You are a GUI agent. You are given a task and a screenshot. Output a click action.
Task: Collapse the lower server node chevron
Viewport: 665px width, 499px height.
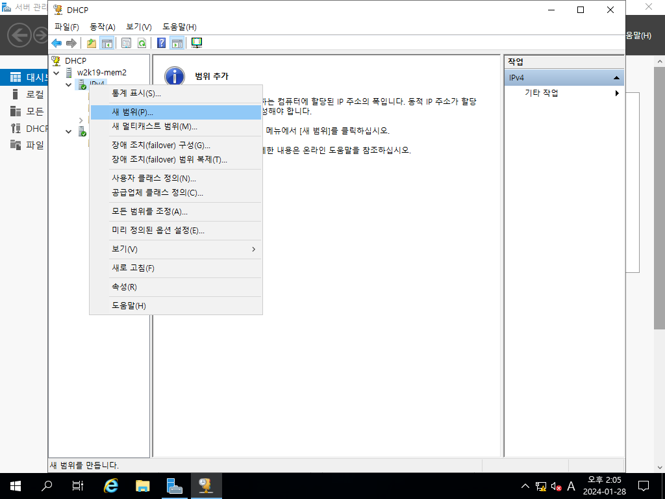point(69,132)
